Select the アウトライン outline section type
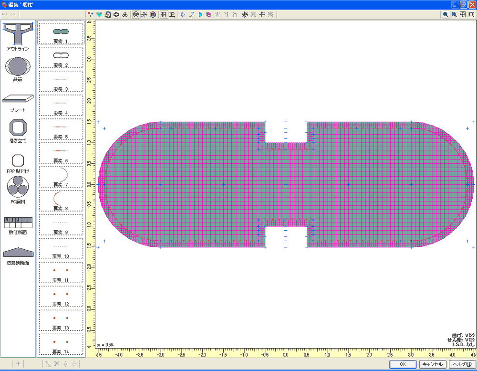 coord(18,36)
